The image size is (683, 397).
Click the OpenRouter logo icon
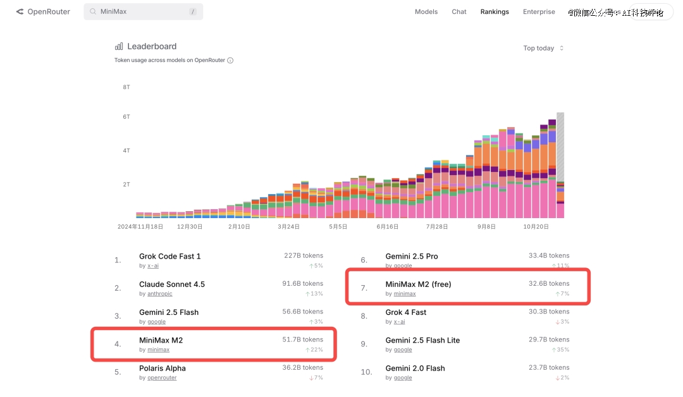click(x=20, y=12)
